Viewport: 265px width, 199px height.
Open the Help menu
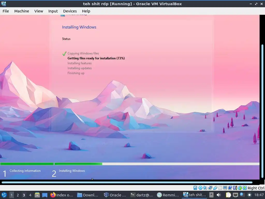(x=86, y=11)
